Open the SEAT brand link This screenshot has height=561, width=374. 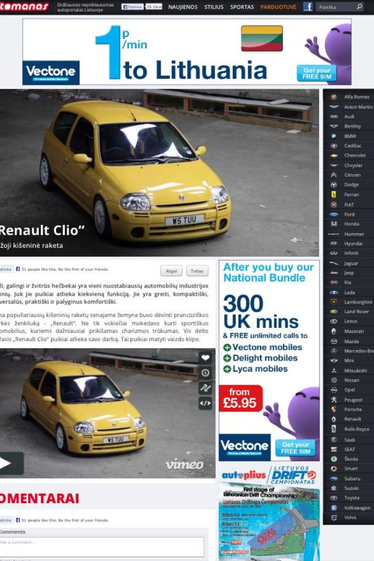coord(349,449)
